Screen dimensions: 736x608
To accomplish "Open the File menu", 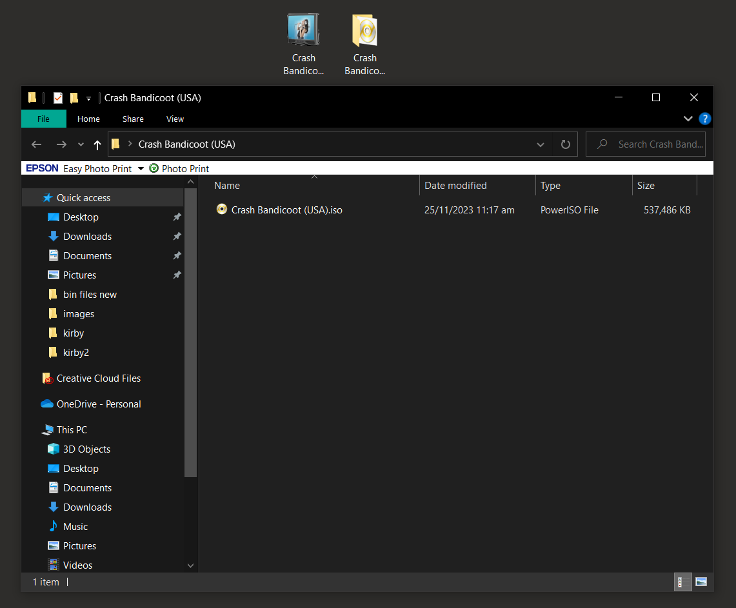I will point(43,119).
